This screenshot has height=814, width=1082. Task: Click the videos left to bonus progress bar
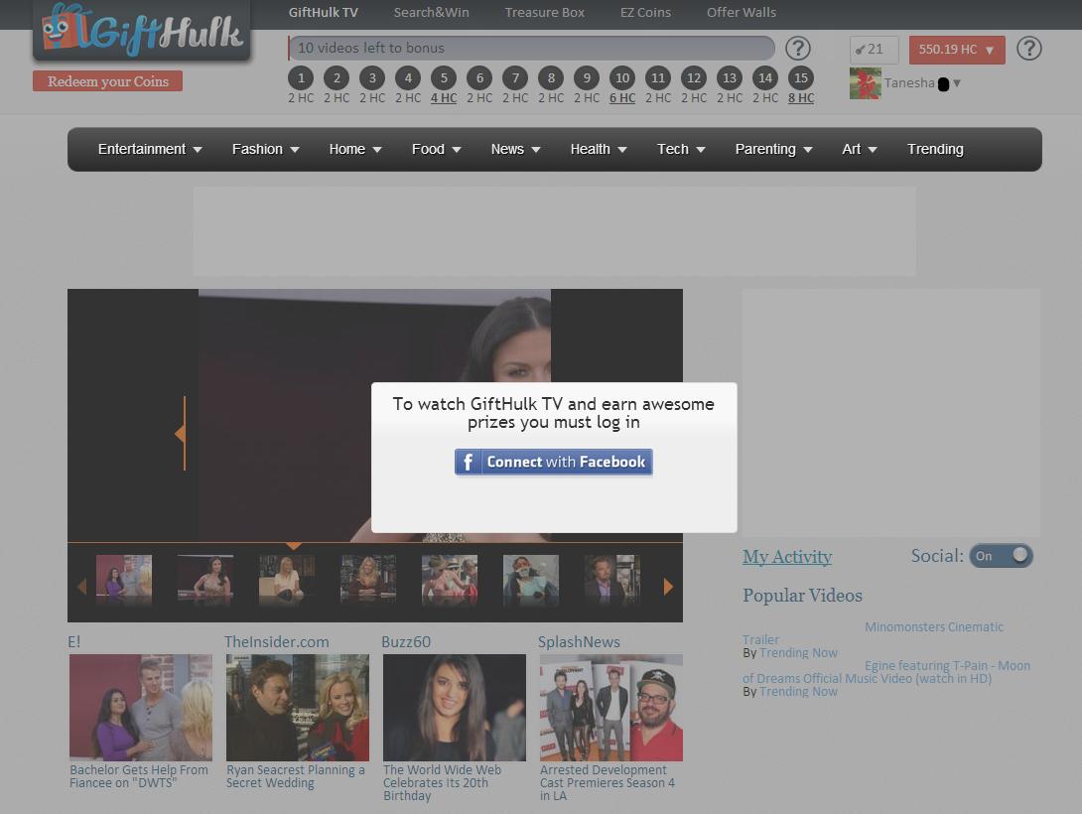[531, 49]
